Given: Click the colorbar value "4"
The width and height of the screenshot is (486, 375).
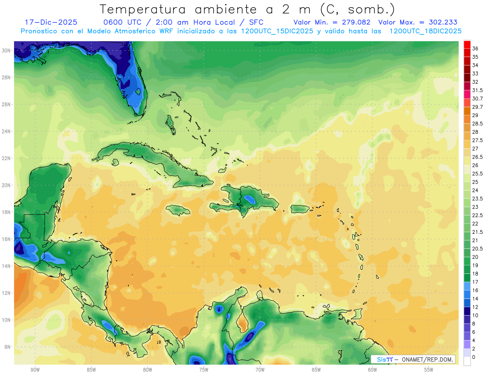Looking at the screenshot, I should (x=474, y=340).
